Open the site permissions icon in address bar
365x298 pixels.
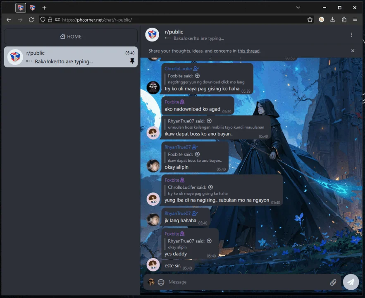tap(57, 19)
